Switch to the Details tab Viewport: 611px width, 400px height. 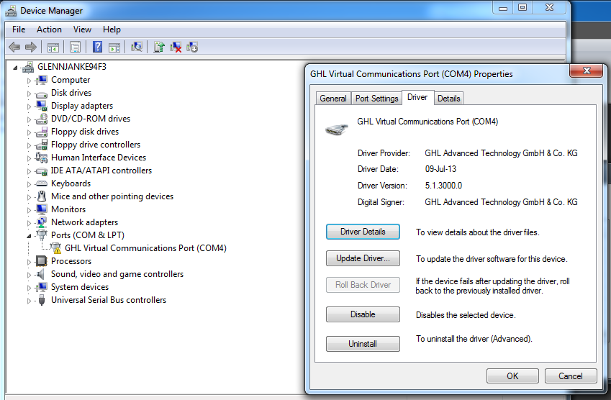[449, 99]
